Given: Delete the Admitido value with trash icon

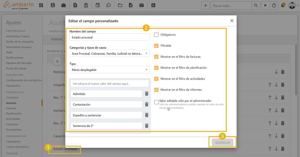Looking at the screenshot, I should tap(147, 94).
